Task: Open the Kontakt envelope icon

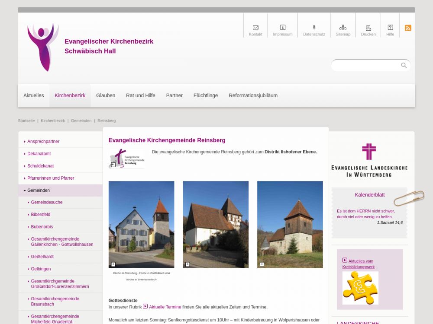Action: (x=255, y=28)
